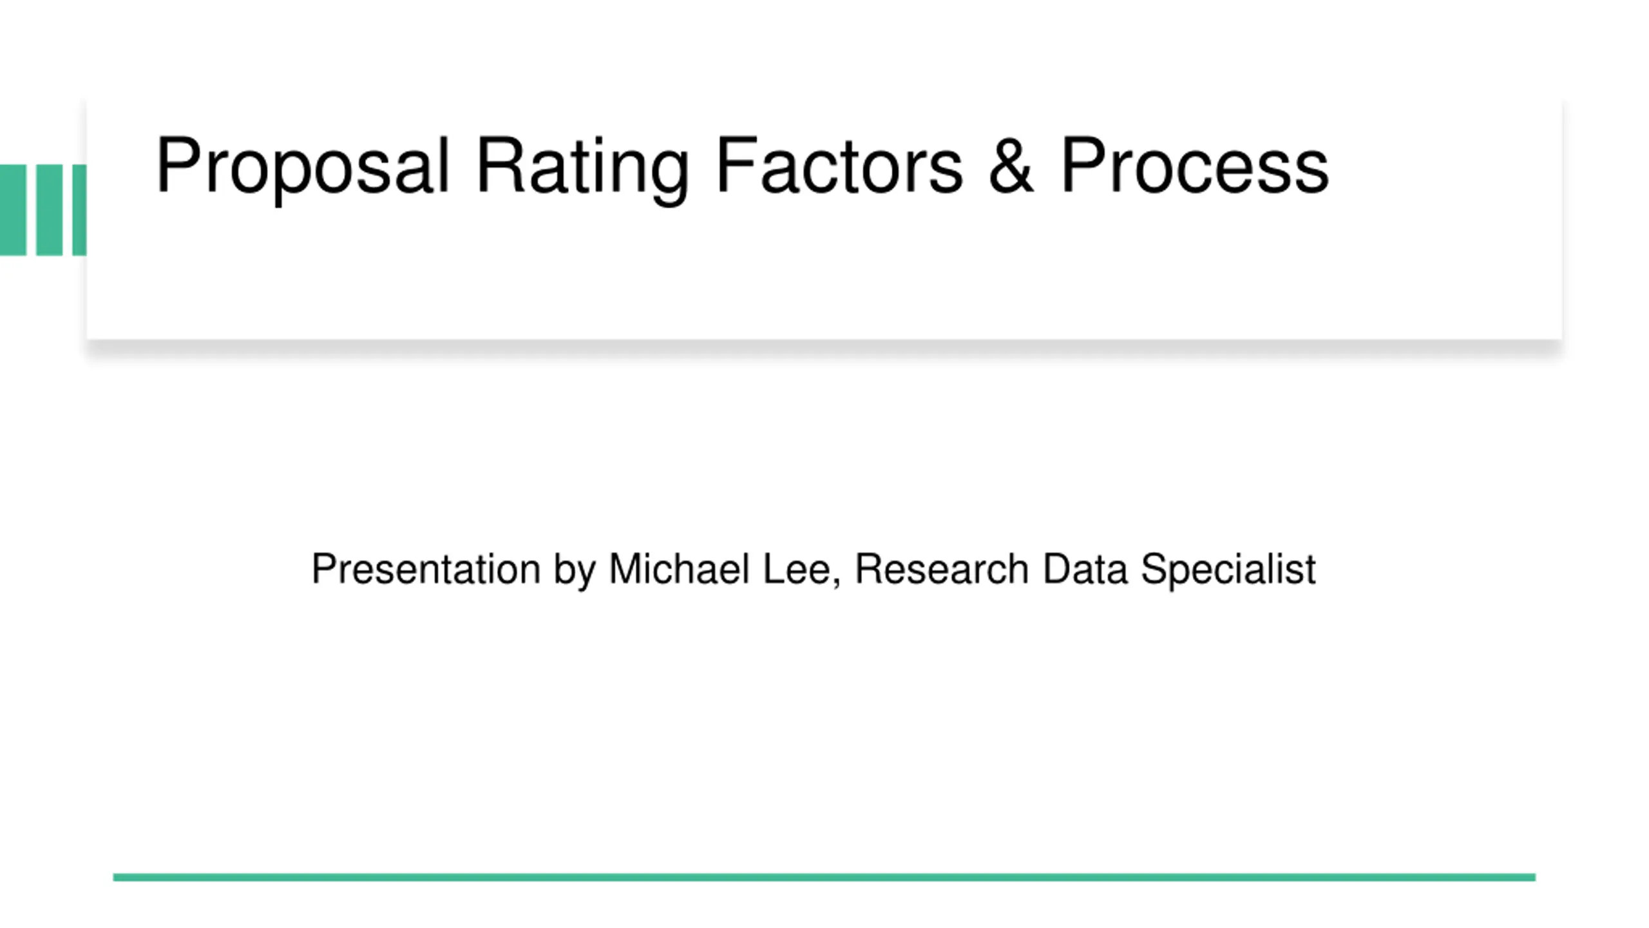Image resolution: width=1649 pixels, height=928 pixels.
Task: Click the gray shadow beneath the title box
Action: (x=824, y=348)
